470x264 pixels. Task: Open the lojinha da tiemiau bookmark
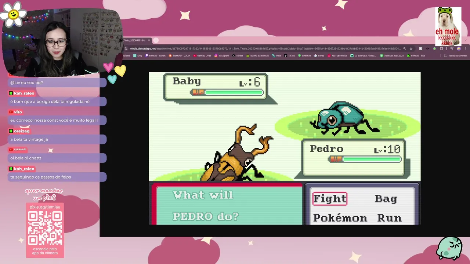click(257, 56)
